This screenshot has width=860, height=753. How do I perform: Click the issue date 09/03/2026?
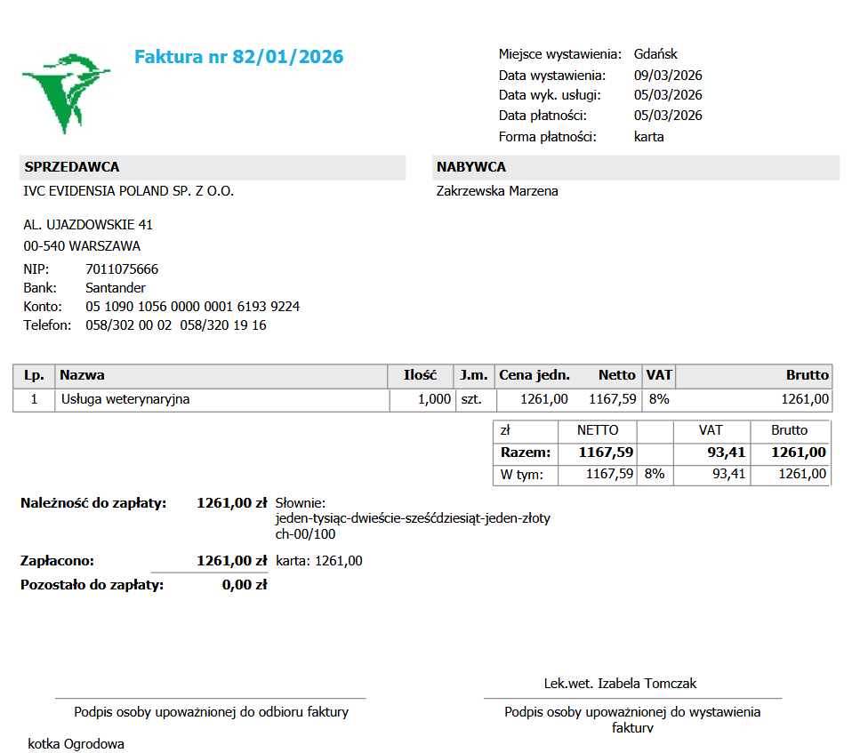point(668,76)
